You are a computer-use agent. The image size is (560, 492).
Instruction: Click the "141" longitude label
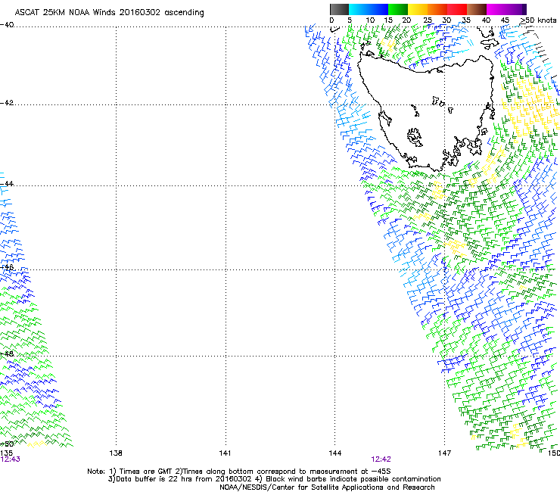click(x=225, y=453)
